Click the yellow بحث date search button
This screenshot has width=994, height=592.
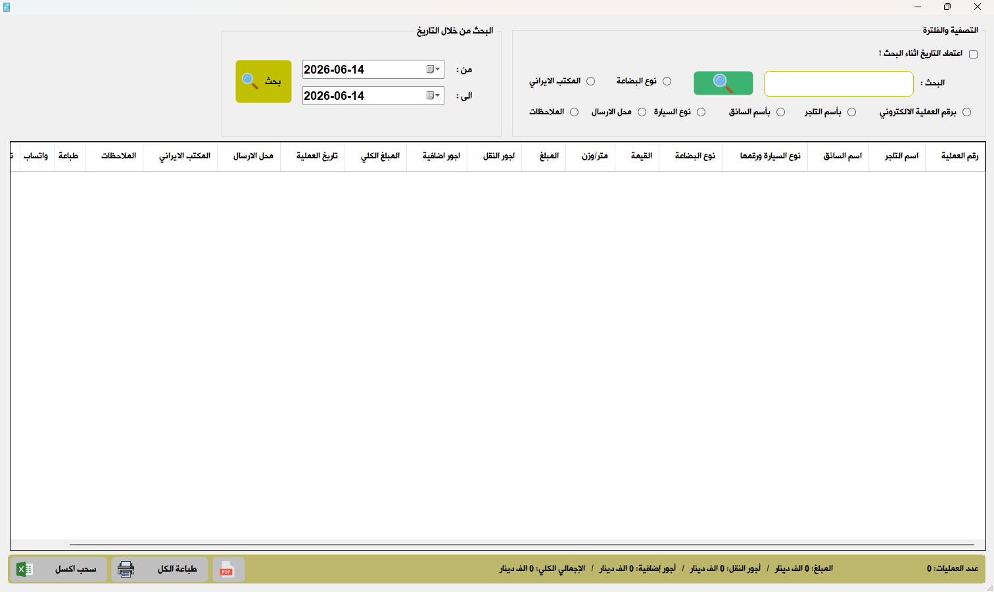click(264, 81)
